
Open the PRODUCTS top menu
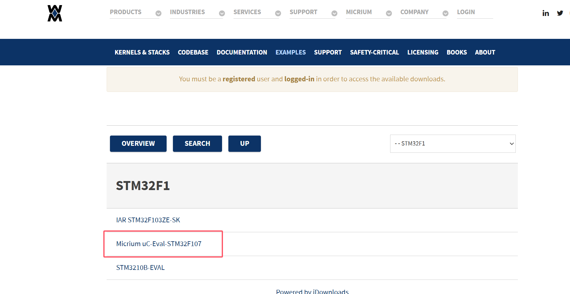tap(126, 12)
